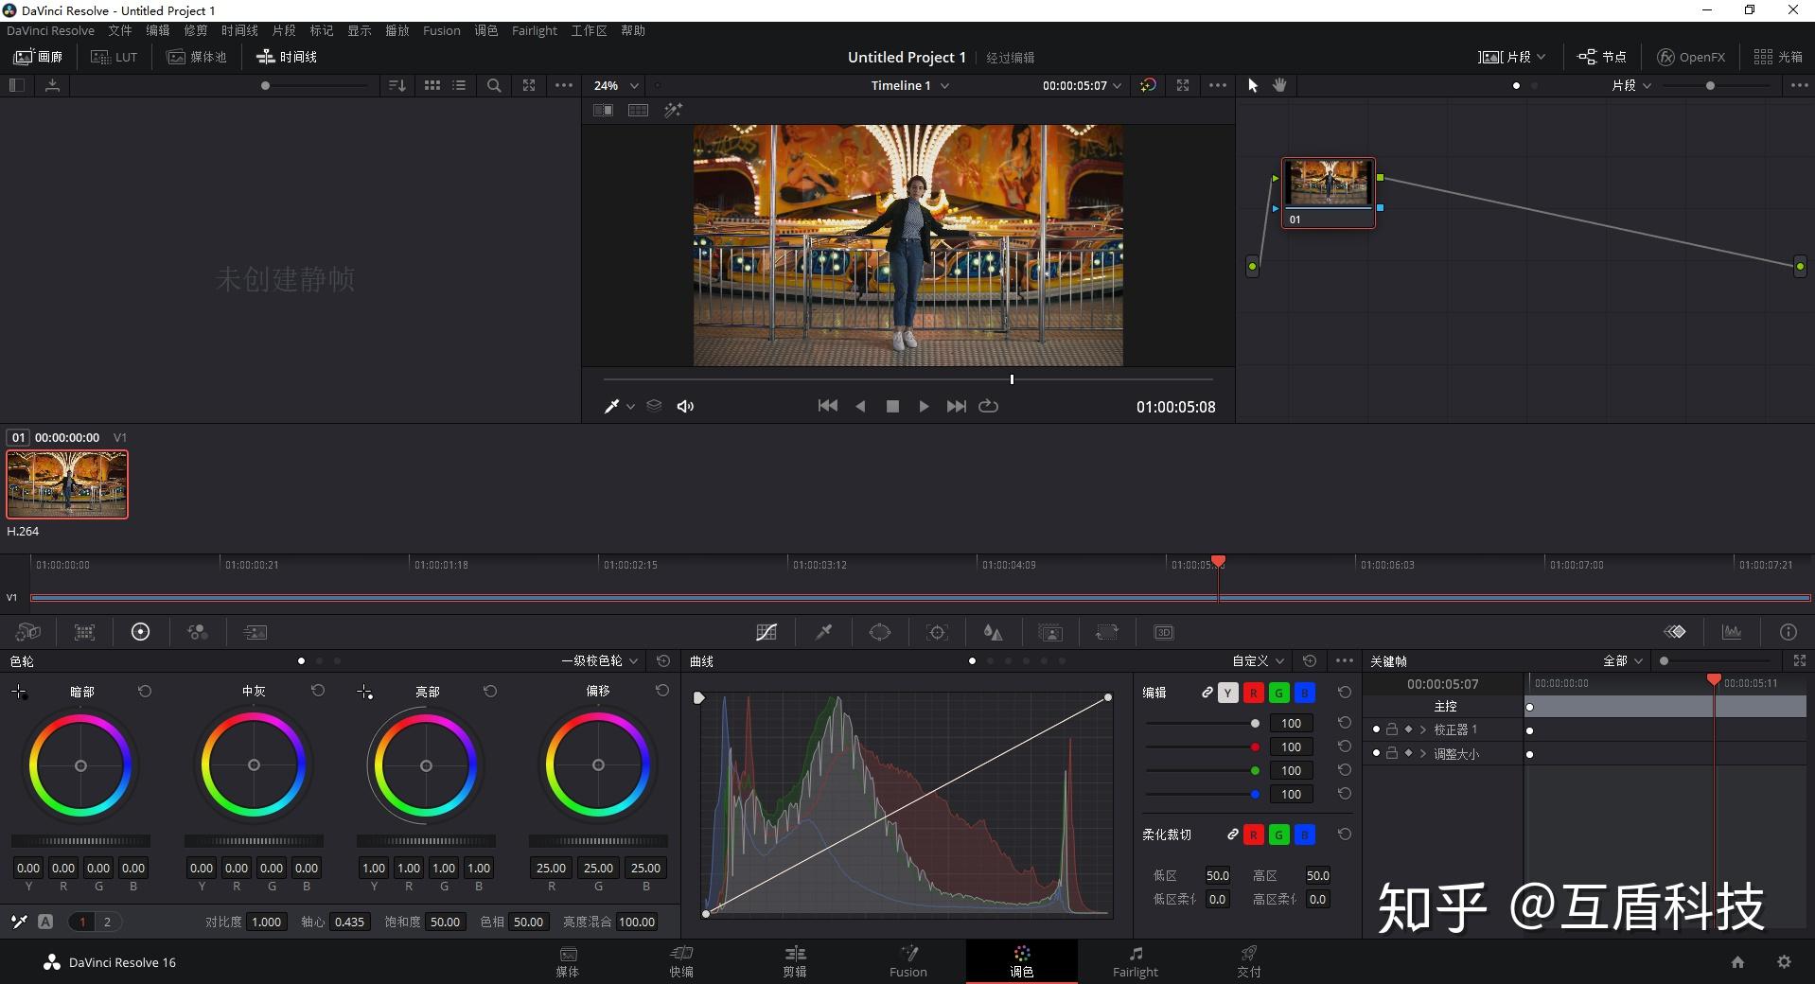Toggle the 节点 node editor button
Screen dimensions: 1815x984
[1602, 57]
